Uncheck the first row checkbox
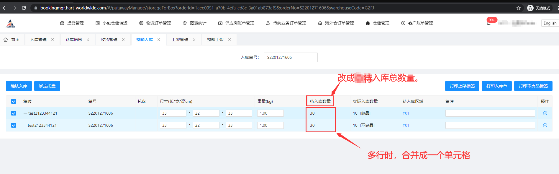The height and width of the screenshot is (174, 559). (x=14, y=113)
